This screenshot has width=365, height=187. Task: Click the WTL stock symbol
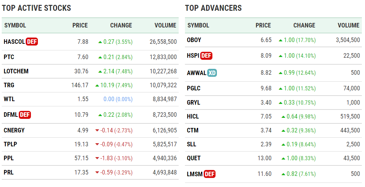pyautogui.click(x=9, y=99)
